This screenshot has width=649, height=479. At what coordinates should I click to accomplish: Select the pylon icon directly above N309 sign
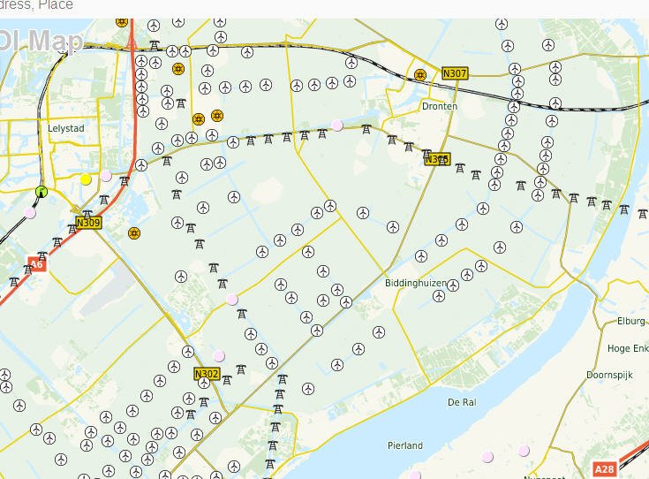point(87,214)
